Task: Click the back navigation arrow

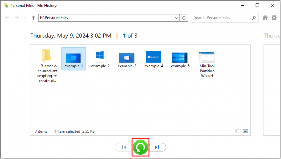Action: tap(7, 17)
